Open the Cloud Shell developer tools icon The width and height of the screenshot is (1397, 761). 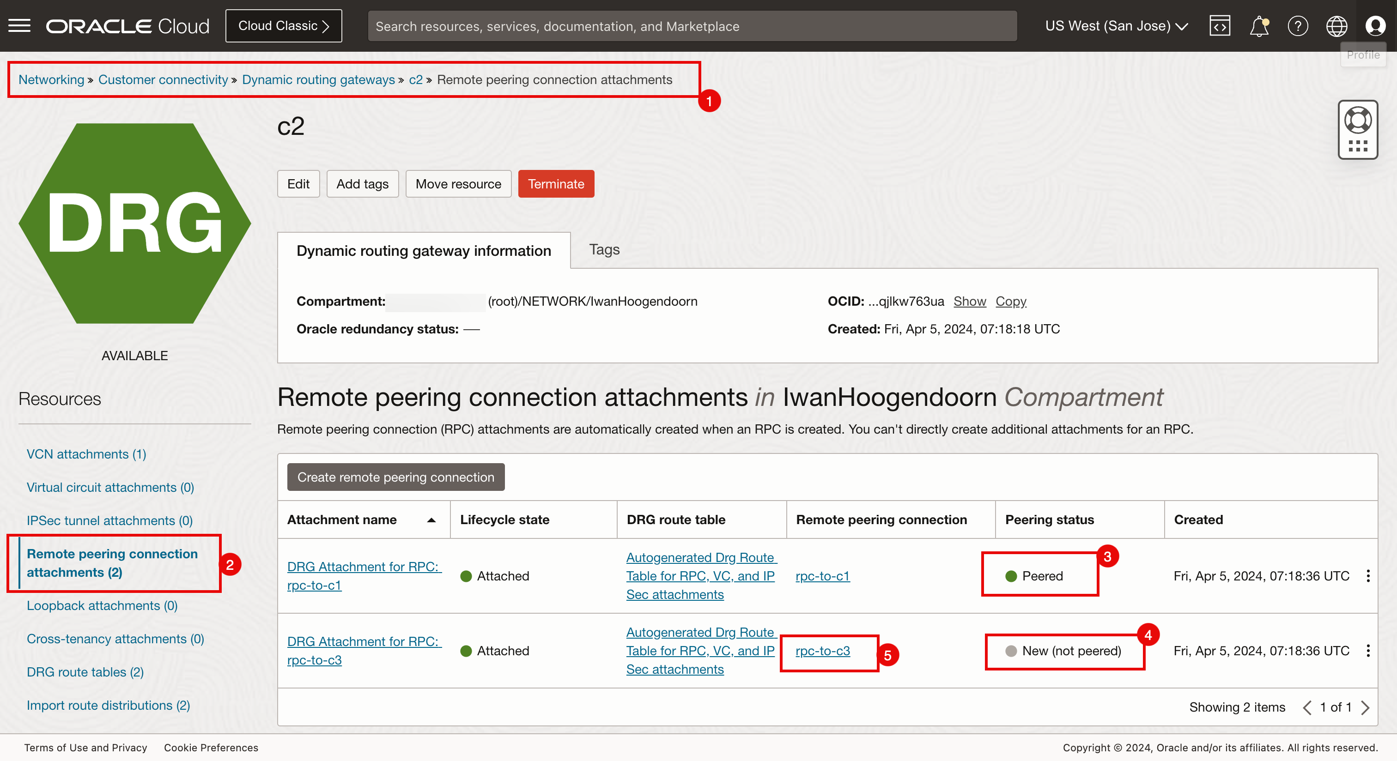coord(1219,25)
